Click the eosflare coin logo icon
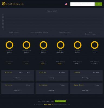Image resolution: width=104 pixels, height=108 pixels. tap(4, 4)
